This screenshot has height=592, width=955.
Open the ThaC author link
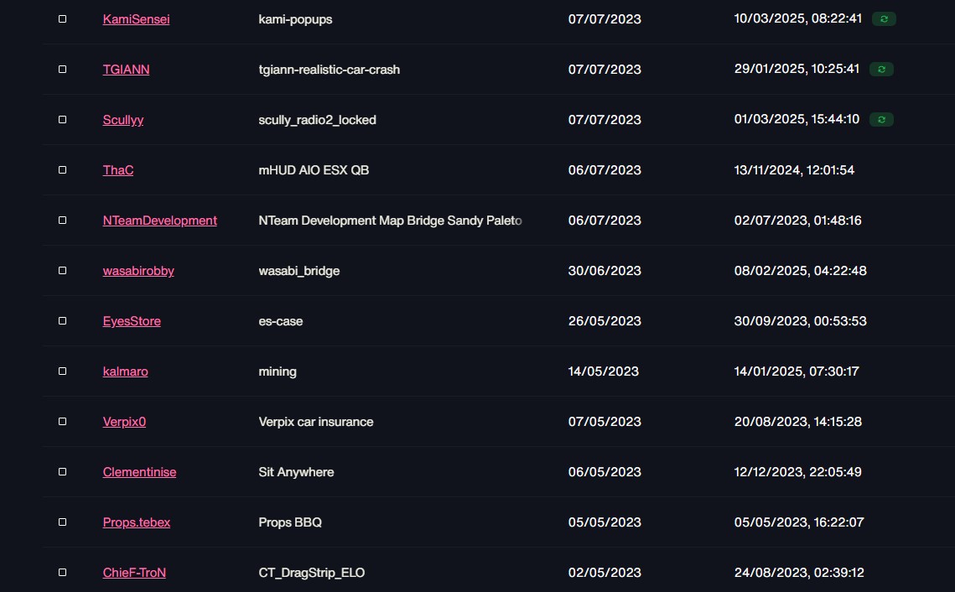tap(118, 170)
